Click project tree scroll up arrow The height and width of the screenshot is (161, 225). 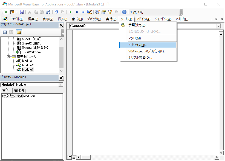point(61,39)
